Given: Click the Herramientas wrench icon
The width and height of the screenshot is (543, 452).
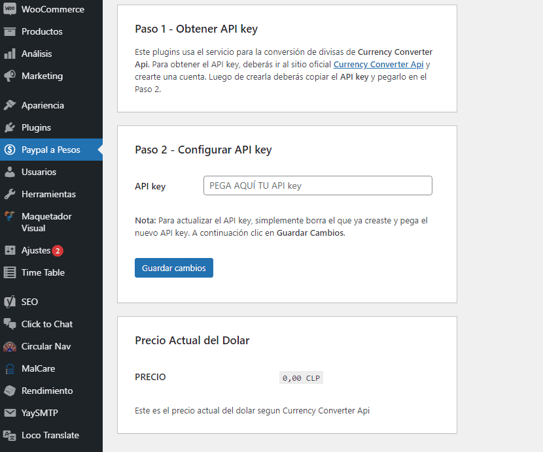Looking at the screenshot, I should 10,194.
